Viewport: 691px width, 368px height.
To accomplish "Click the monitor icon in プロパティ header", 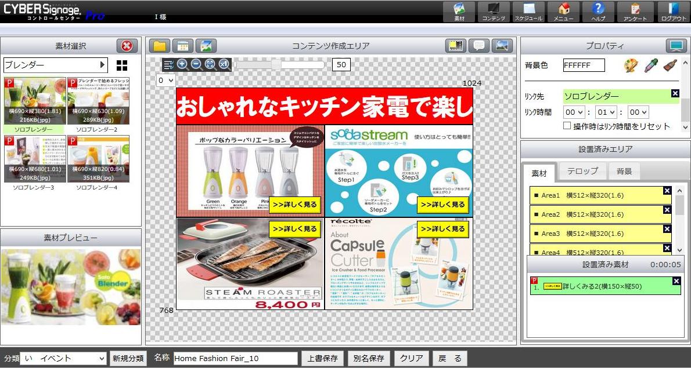I will tap(676, 46).
